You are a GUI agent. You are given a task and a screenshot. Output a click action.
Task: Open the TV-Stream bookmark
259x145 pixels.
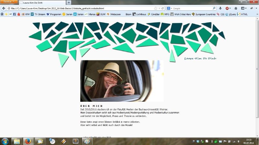point(38,14)
